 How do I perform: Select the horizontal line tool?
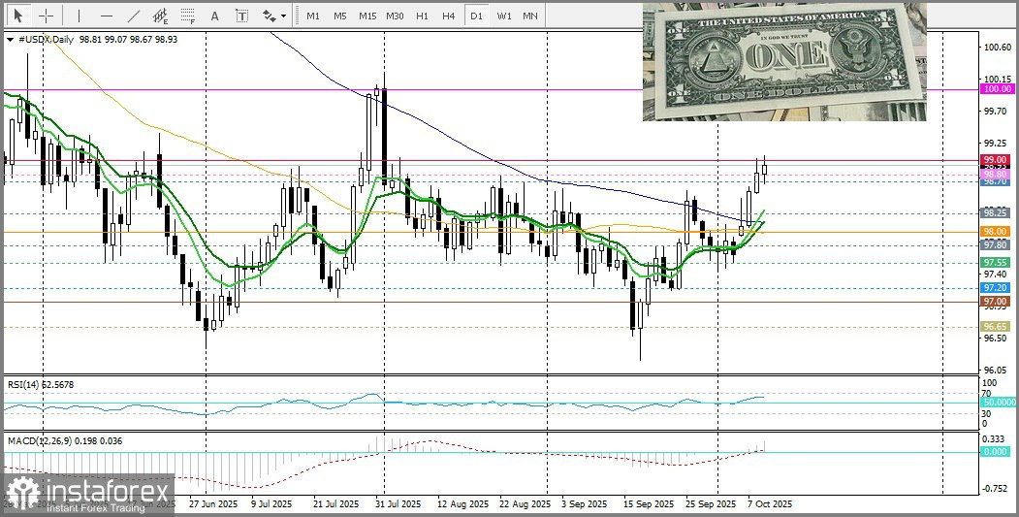pos(105,16)
